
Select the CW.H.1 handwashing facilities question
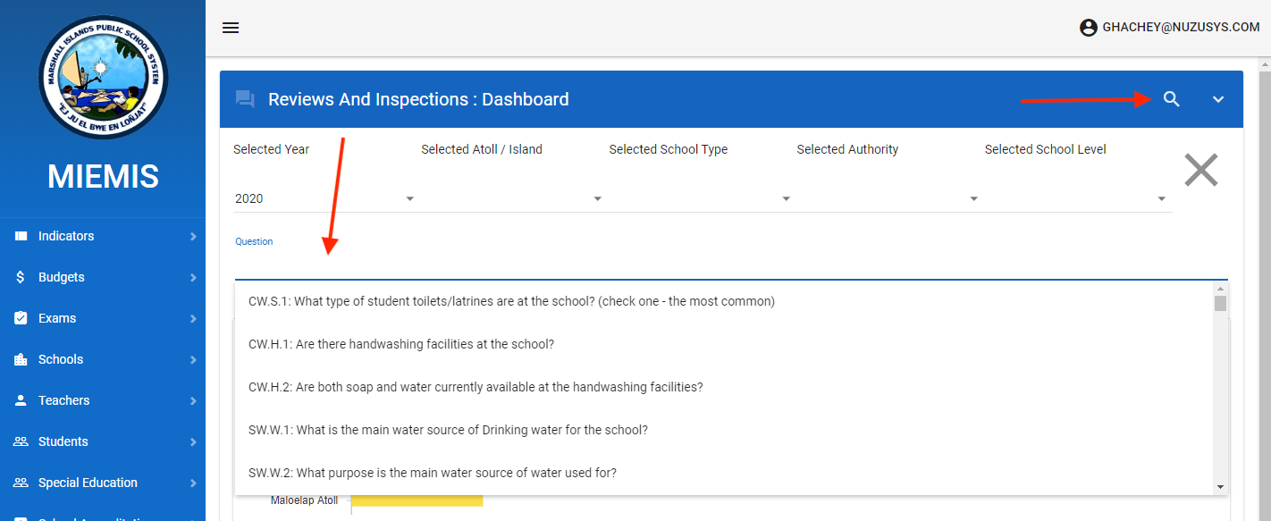pos(401,344)
